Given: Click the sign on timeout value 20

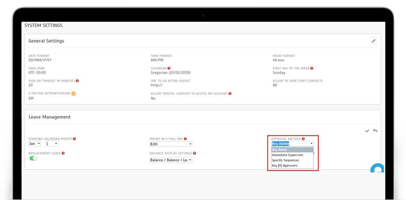Looking at the screenshot, I should (x=30, y=85).
